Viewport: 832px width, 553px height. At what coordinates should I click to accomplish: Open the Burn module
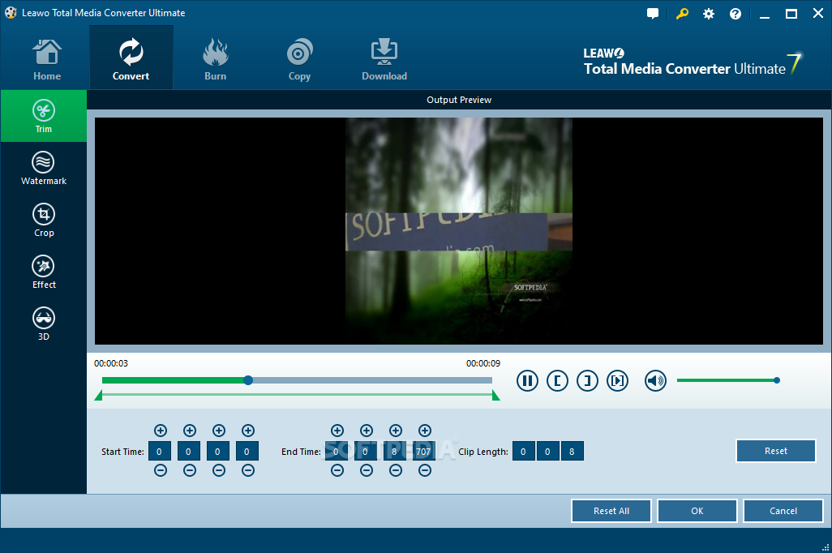point(216,59)
